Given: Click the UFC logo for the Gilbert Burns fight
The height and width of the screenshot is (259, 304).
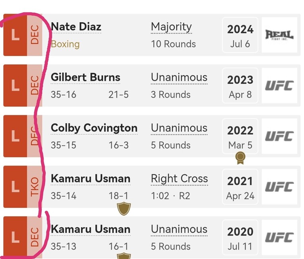Looking at the screenshot, I should (x=279, y=85).
